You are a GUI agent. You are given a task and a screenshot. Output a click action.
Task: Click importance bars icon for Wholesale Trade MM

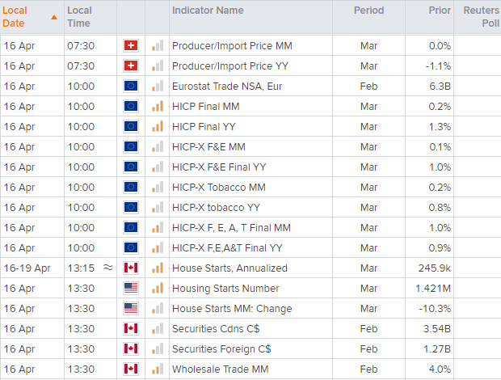click(x=157, y=369)
